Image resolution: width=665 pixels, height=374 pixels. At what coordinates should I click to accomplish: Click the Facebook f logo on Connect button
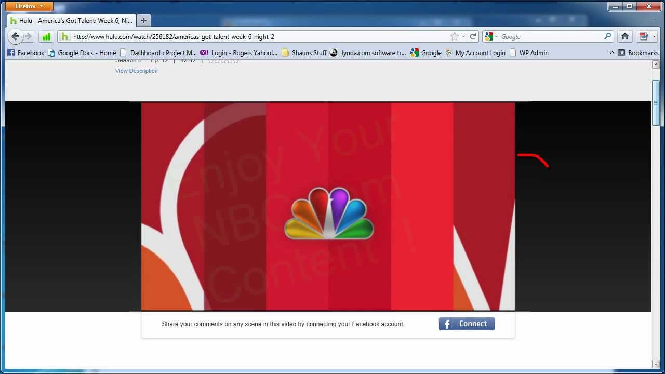coord(447,324)
